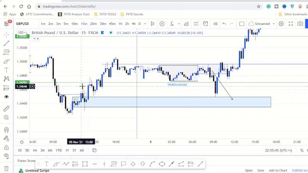Undo the last chart action

pos(224,24)
